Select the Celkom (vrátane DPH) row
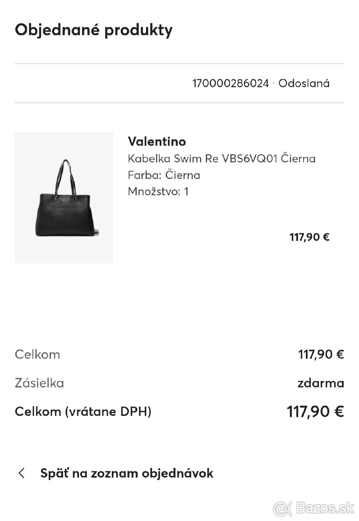Image resolution: width=359 pixels, height=521 pixels. pos(83,412)
